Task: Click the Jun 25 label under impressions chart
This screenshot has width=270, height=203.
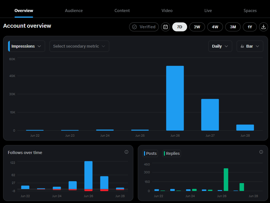Action: pos(140,136)
